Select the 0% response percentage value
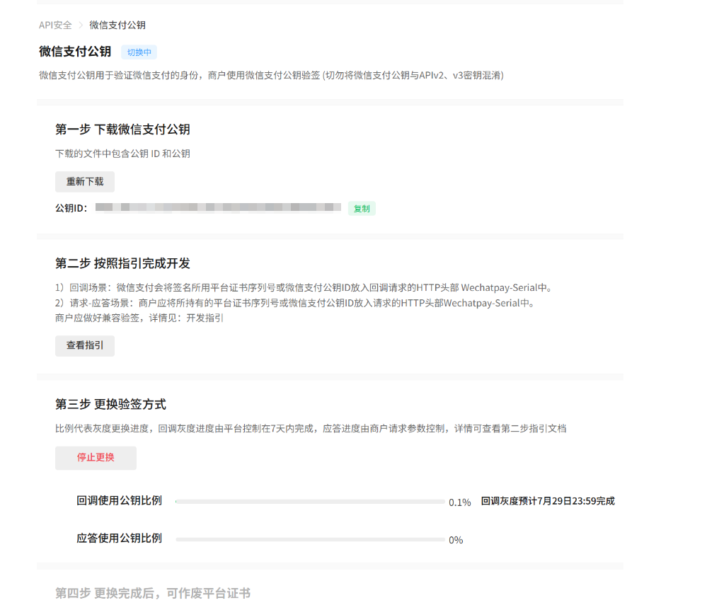Image resolution: width=707 pixels, height=610 pixels. point(456,540)
